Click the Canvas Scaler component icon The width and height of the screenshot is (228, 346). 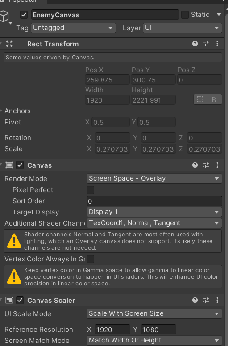pos(9,300)
